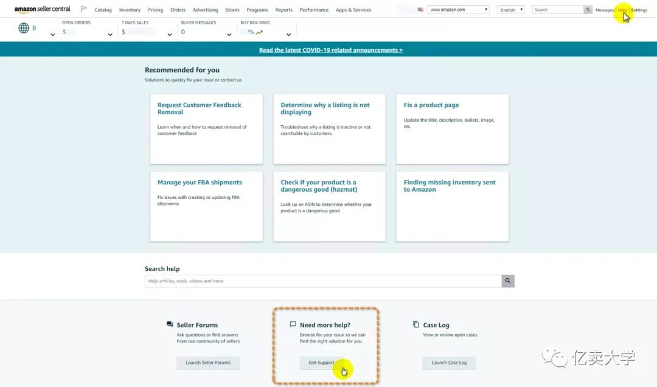Open the Programs menu
Viewport: 657px width, 387px height.
[257, 10]
